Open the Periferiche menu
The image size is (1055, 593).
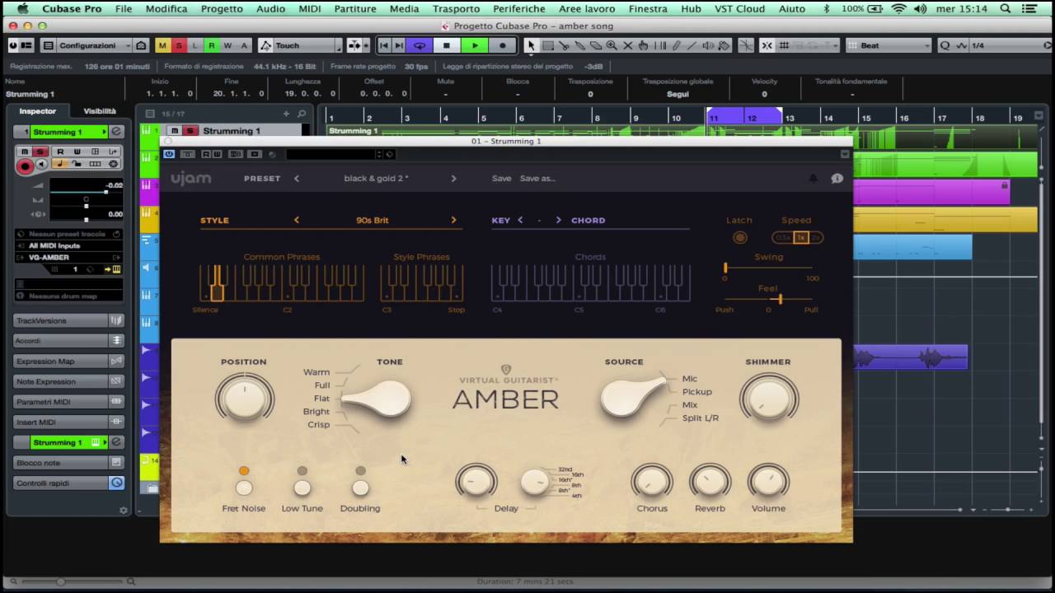(x=519, y=9)
